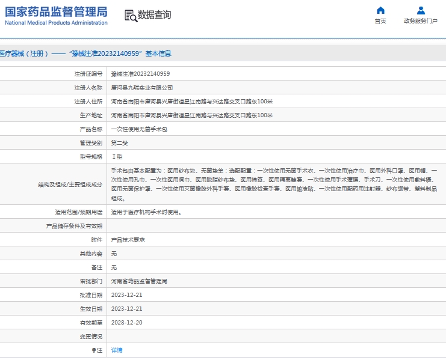Click the 批准日期 value 2023-12-21
The image size is (446, 363).
pos(126,295)
